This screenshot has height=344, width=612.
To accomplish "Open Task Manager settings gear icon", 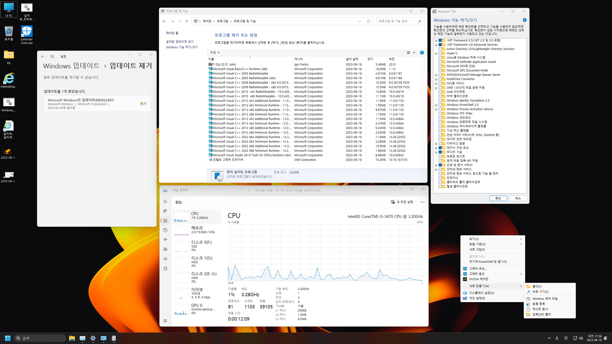I will (165, 321).
